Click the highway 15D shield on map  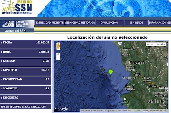tap(120, 43)
